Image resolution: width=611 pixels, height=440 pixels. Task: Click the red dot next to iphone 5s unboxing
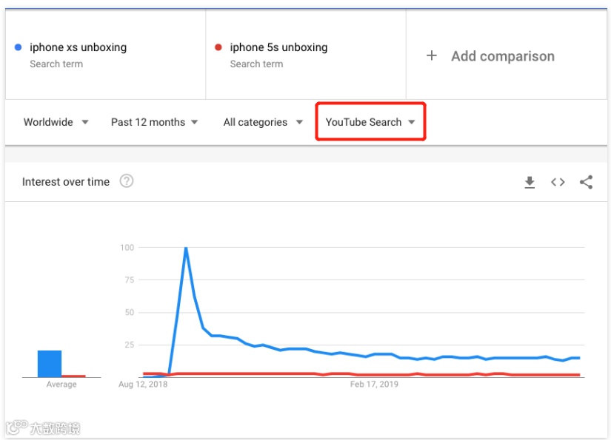[x=218, y=47]
